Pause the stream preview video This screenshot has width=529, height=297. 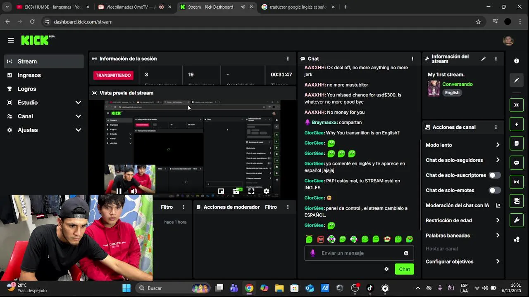click(x=119, y=191)
